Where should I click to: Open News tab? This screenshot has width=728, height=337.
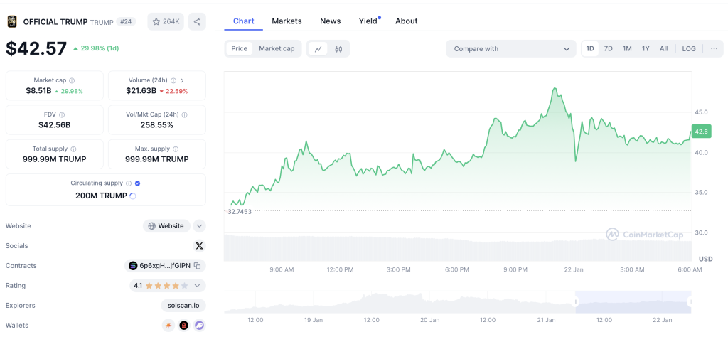point(330,21)
